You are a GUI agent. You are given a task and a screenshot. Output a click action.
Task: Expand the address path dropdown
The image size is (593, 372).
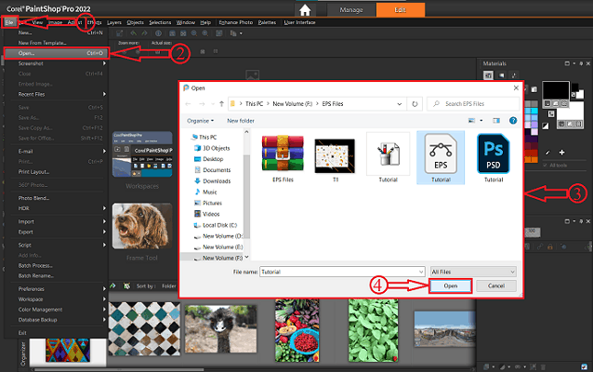[x=399, y=103]
